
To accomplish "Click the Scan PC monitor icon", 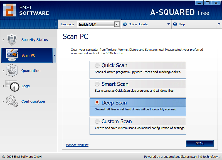I will 12,55.
